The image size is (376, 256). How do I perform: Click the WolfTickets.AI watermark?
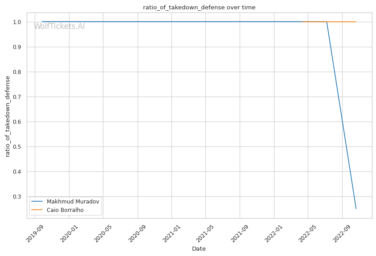click(x=59, y=27)
